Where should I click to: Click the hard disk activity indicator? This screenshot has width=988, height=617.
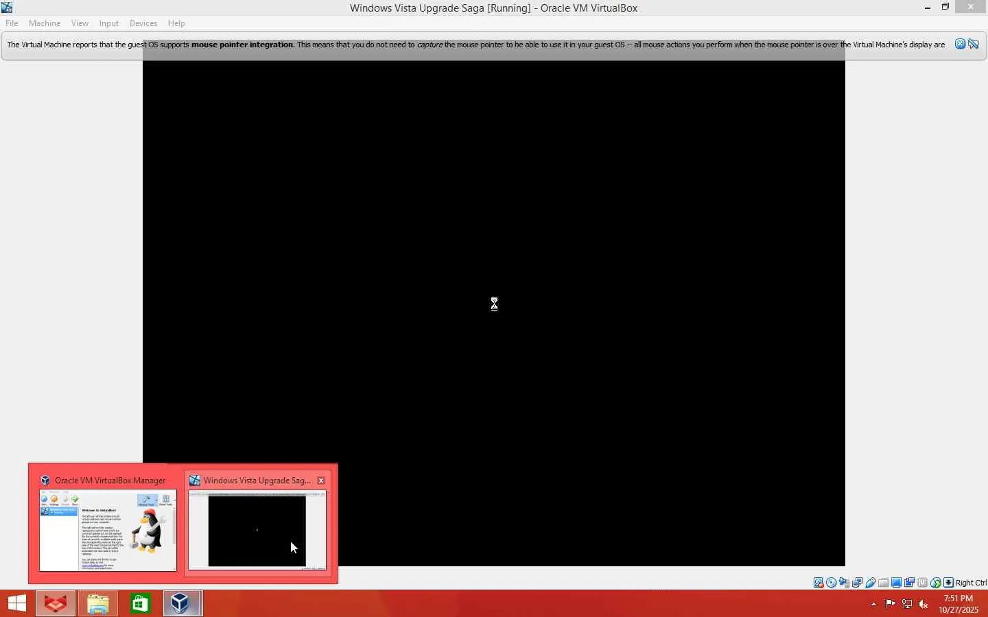[x=819, y=583]
